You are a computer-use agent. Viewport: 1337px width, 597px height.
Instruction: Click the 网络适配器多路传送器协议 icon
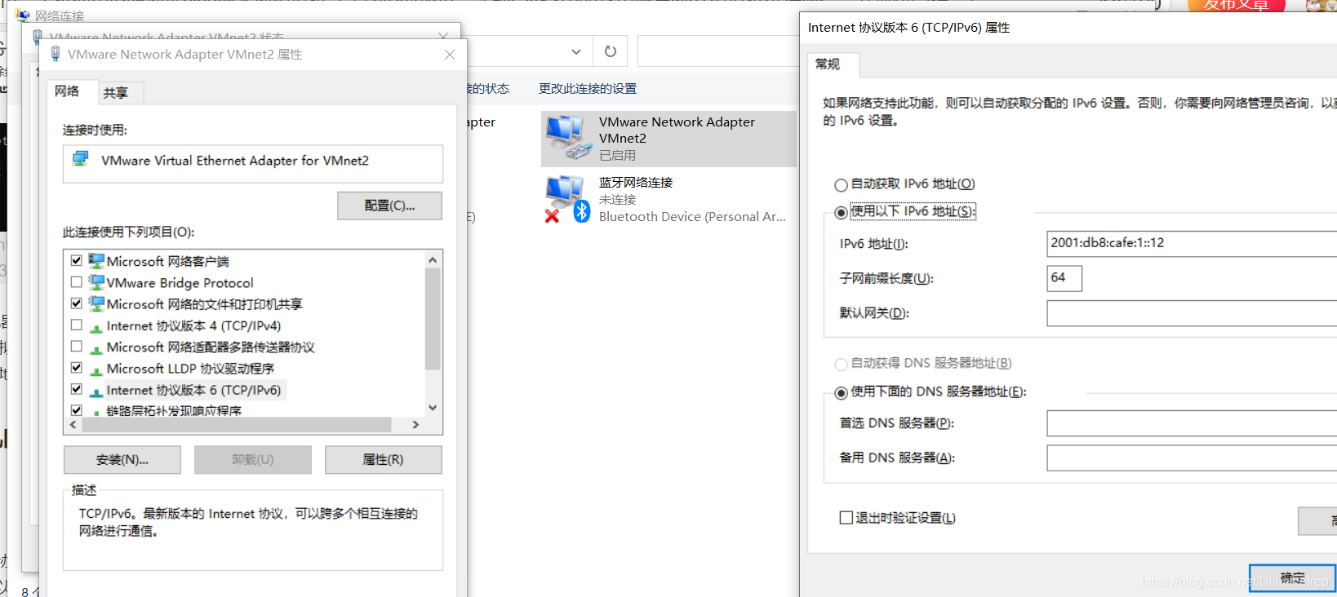click(x=96, y=348)
